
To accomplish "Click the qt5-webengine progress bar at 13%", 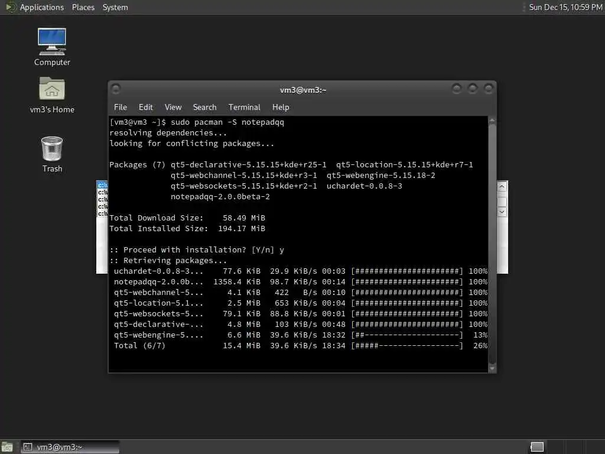I will 406,335.
